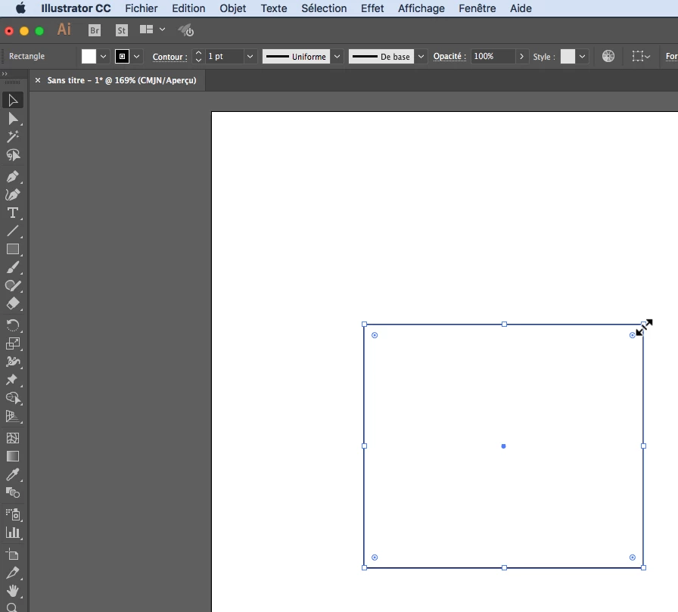The width and height of the screenshot is (678, 612).
Task: Open the Fichier menu
Action: coord(142,8)
